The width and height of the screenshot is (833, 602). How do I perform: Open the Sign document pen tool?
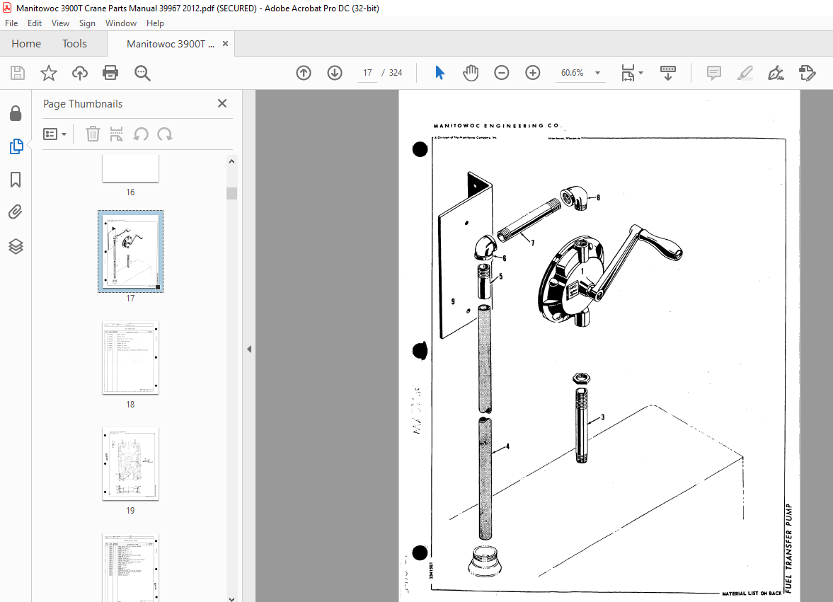coord(776,73)
